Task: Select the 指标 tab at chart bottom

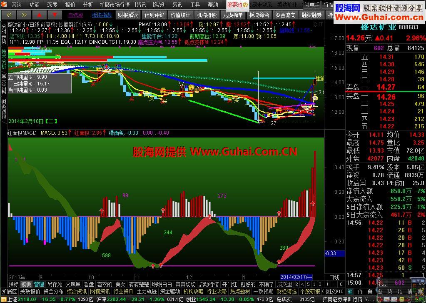Action: pos(14,285)
